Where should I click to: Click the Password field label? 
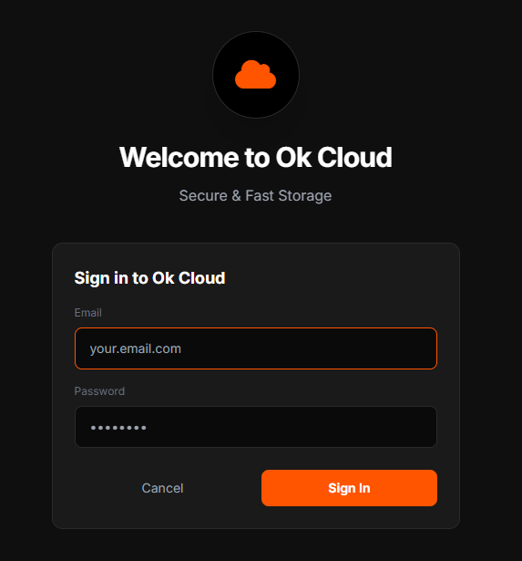click(x=99, y=391)
